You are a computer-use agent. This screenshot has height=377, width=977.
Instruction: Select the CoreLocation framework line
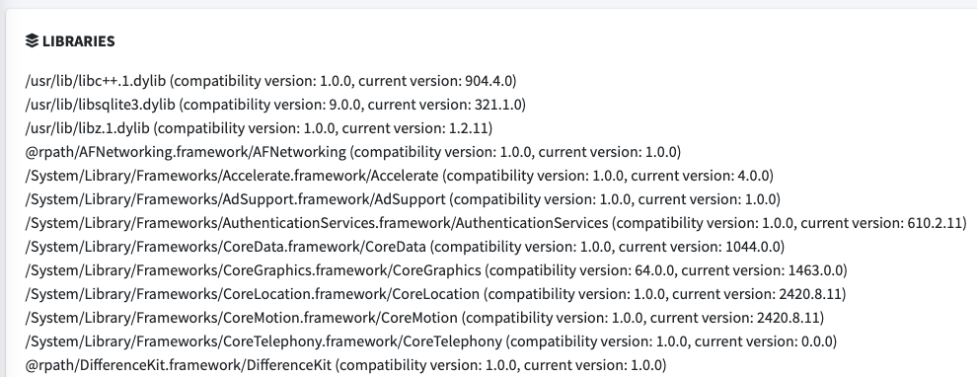(x=435, y=294)
